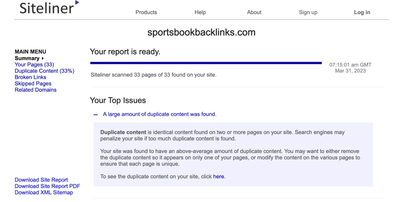Click the Sign up link

308,12
